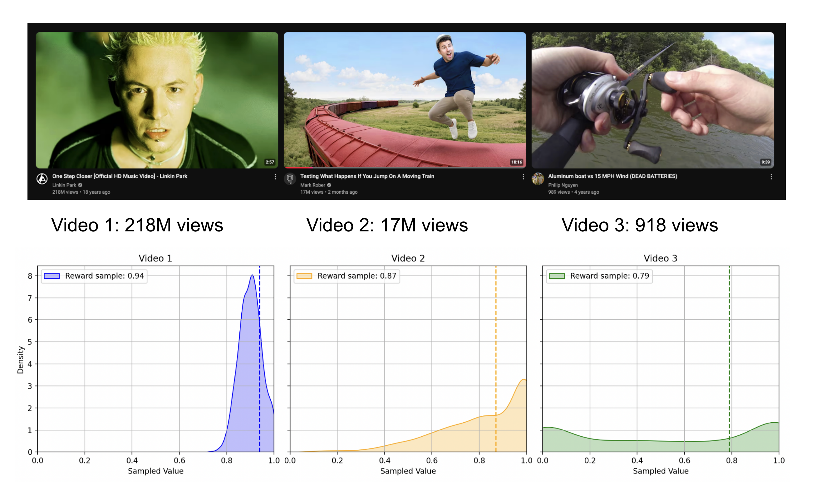
Task: Click the Philip Nguyen channel avatar icon
Action: click(538, 179)
